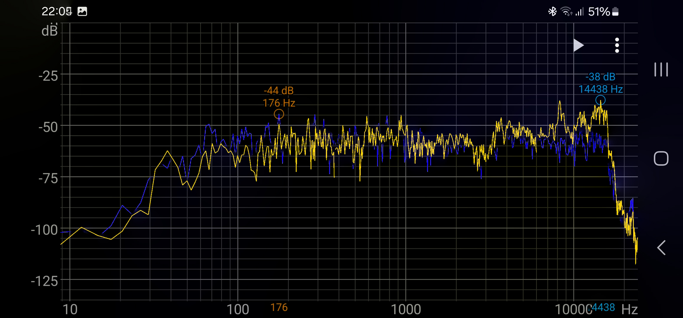Open the three-dot overflow menu
The width and height of the screenshot is (683, 318).
click(617, 45)
